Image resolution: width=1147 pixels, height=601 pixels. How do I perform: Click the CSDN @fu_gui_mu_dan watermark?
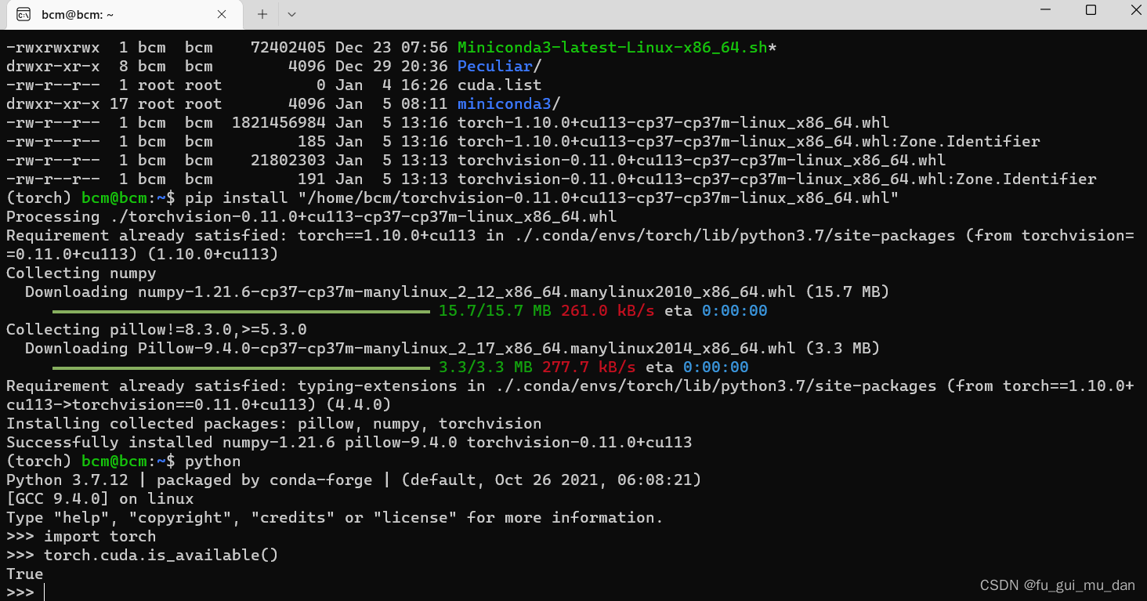tap(1056, 585)
